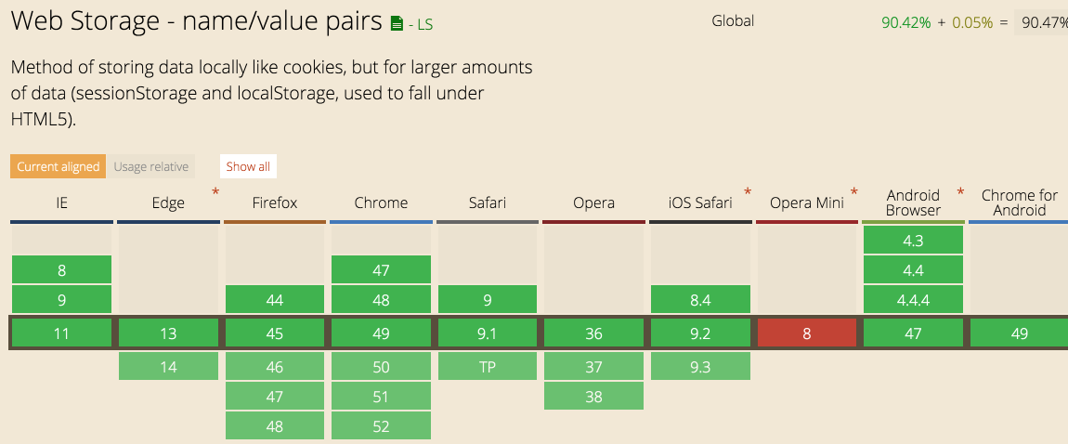Click the asterisk beside Opera Mini header
1068x444 pixels.
[x=854, y=192]
